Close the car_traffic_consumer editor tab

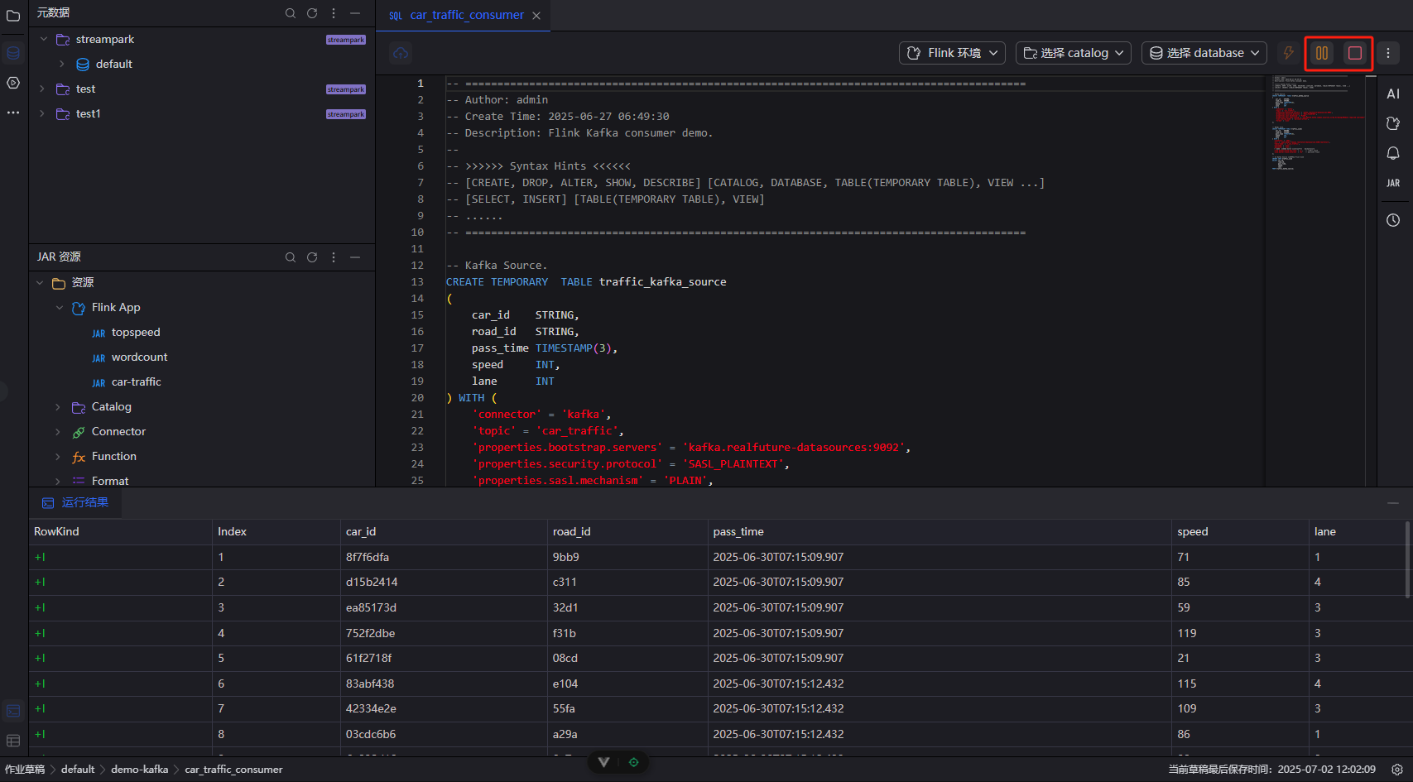[536, 16]
